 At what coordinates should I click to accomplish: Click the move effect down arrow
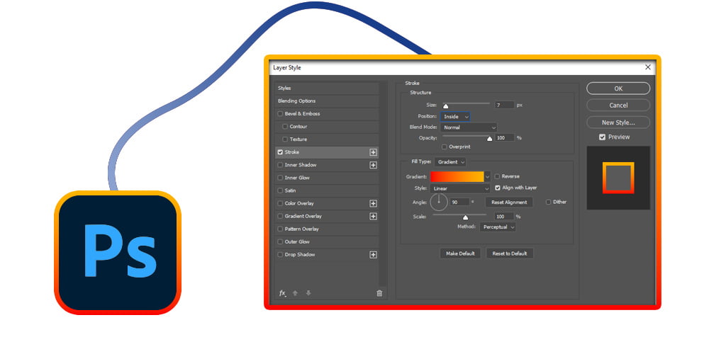click(x=308, y=294)
